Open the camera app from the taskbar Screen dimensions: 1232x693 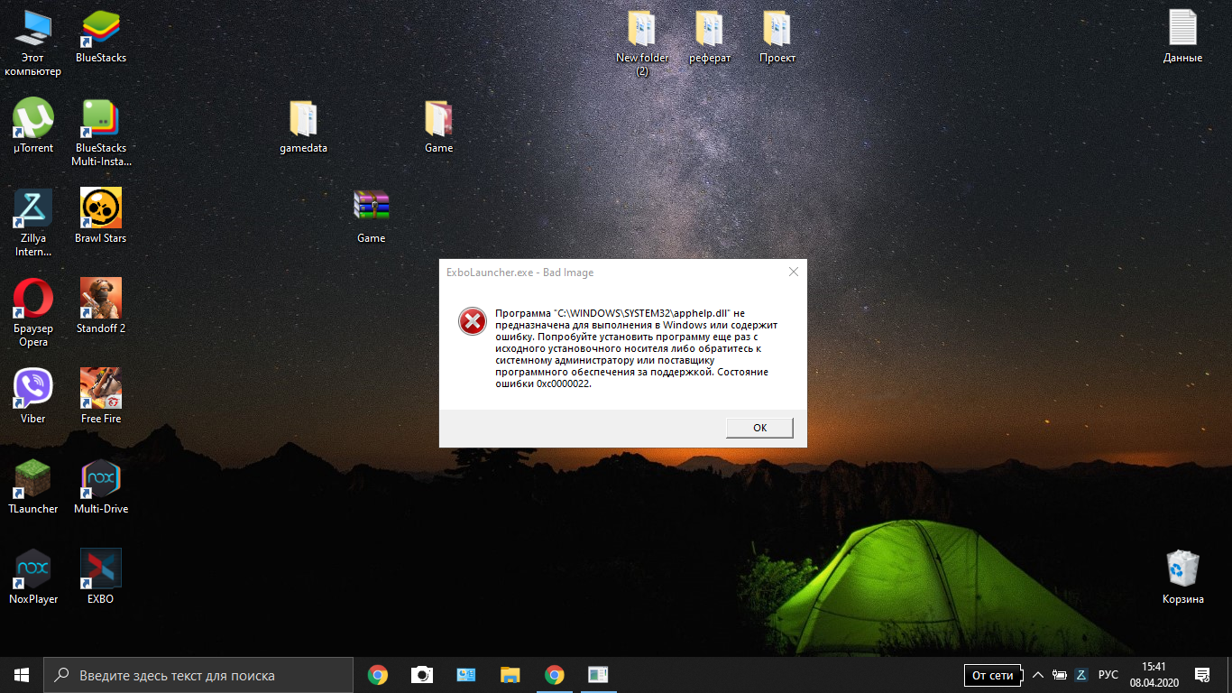pos(421,675)
